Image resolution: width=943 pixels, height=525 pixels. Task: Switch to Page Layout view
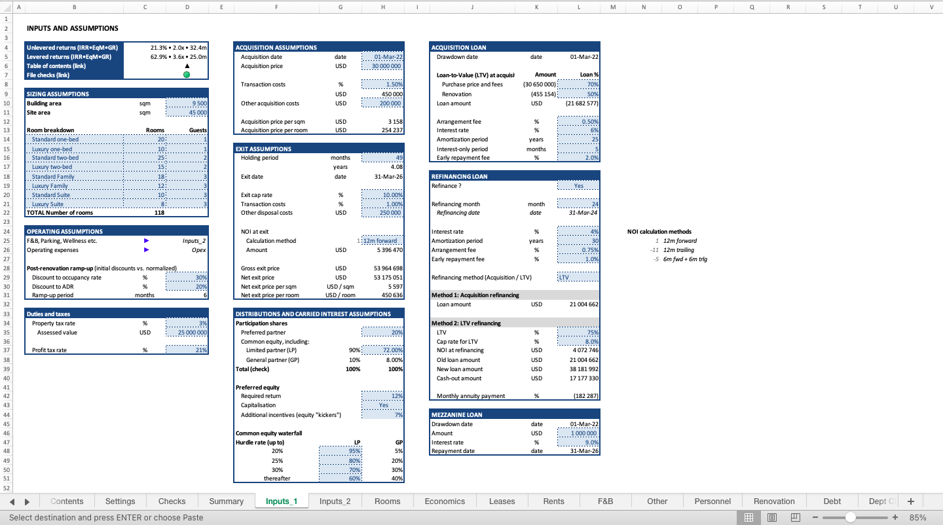pyautogui.click(x=772, y=517)
